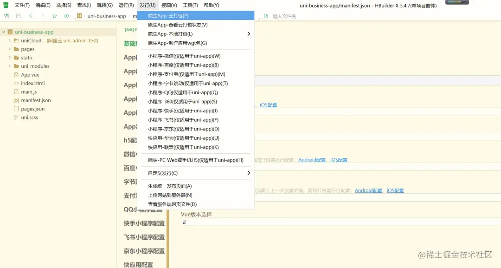Click the back navigation arrow icon
The width and height of the screenshot is (501, 268).
pyautogui.click(x=30, y=16)
